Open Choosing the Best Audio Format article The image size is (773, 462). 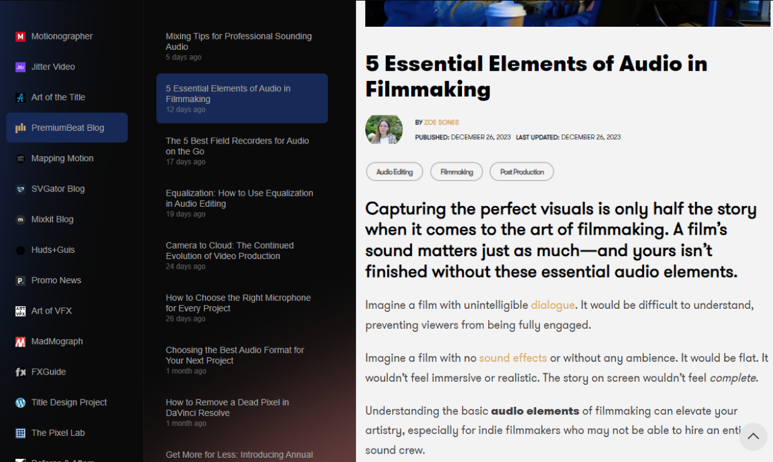coord(242,360)
